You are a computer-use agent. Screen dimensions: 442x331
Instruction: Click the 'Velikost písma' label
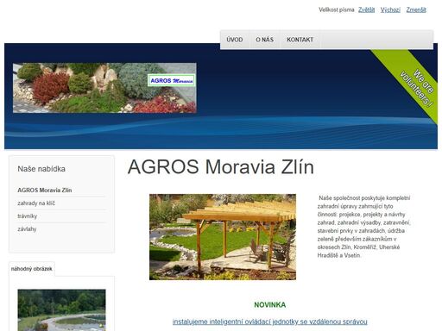337,9
